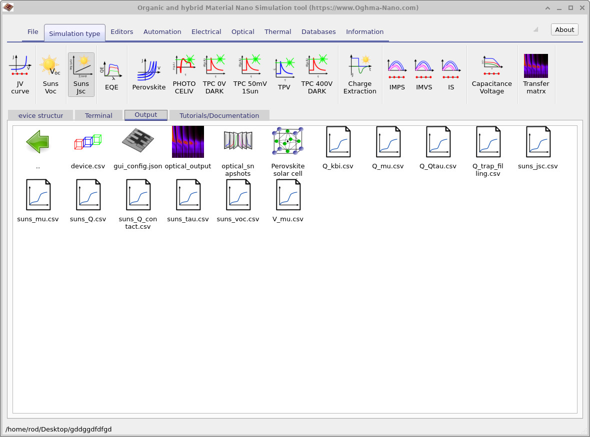Open the Tutorials/Documentation tab

pos(219,115)
